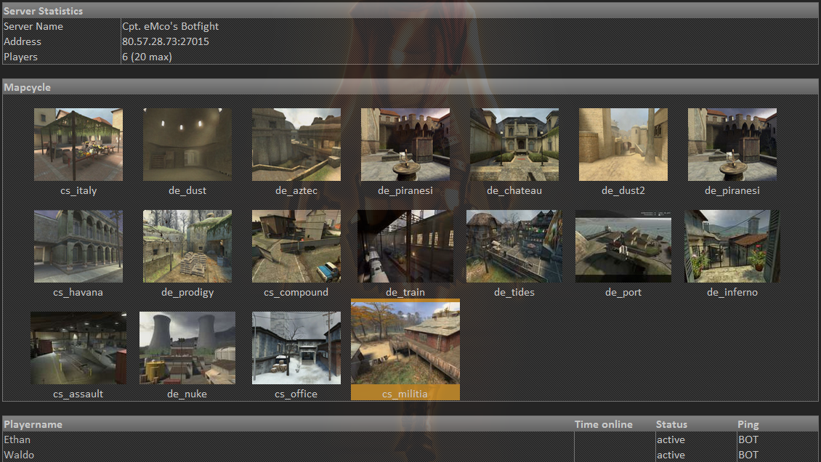Click the "cs_italy" map name label
The width and height of the screenshot is (821, 462).
[78, 190]
